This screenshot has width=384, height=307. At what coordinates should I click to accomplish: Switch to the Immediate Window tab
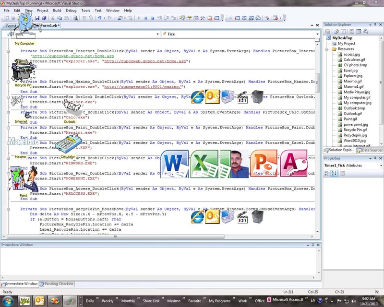click(x=20, y=284)
